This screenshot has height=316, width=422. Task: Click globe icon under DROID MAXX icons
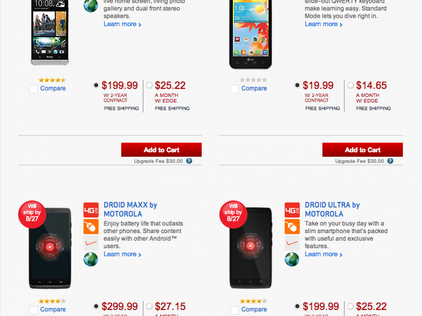tap(91, 259)
